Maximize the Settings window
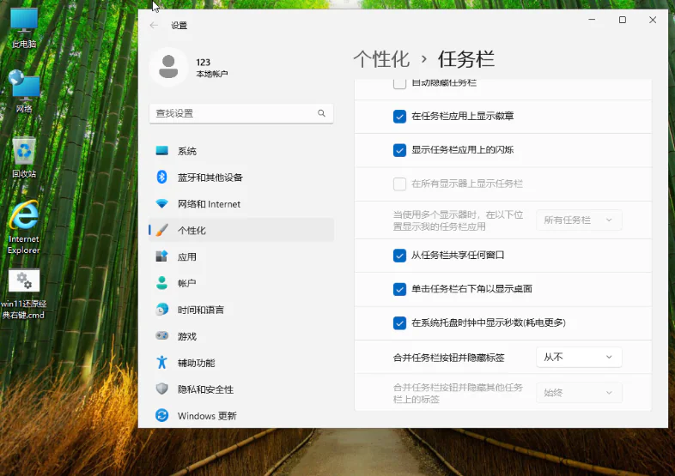This screenshot has width=675, height=476. pos(623,20)
